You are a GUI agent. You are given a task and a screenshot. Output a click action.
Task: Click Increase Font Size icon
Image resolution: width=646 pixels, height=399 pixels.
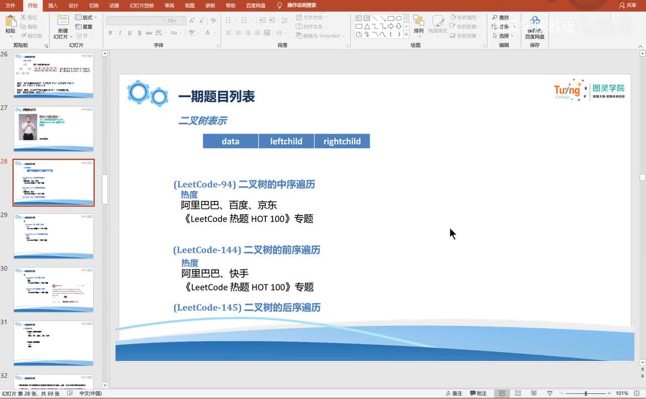192,20
